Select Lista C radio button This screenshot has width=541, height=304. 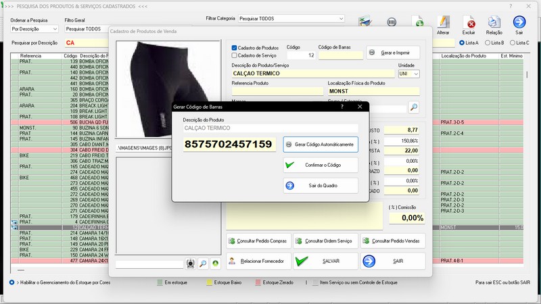[x=513, y=43]
